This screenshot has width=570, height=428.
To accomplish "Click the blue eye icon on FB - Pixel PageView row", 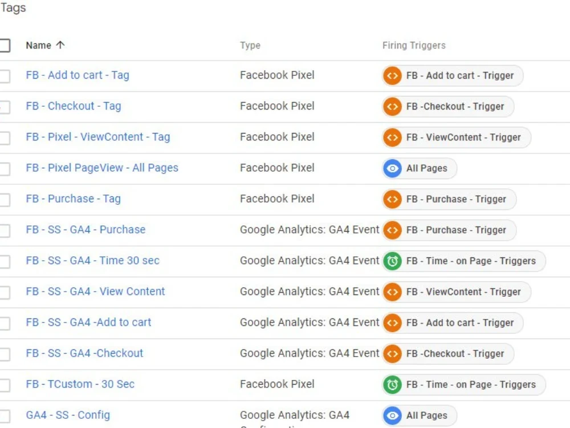I will [x=392, y=168].
